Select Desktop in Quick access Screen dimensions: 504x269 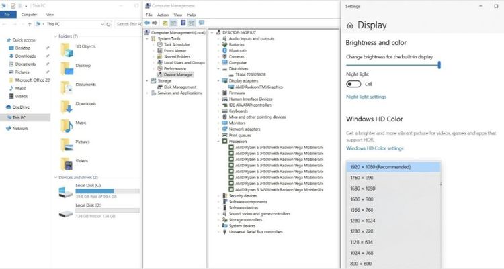click(x=23, y=48)
